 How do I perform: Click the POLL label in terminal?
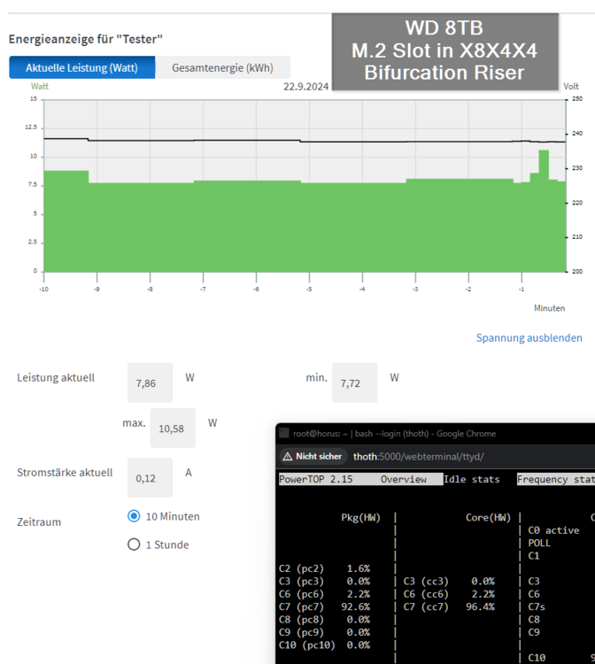click(x=539, y=543)
